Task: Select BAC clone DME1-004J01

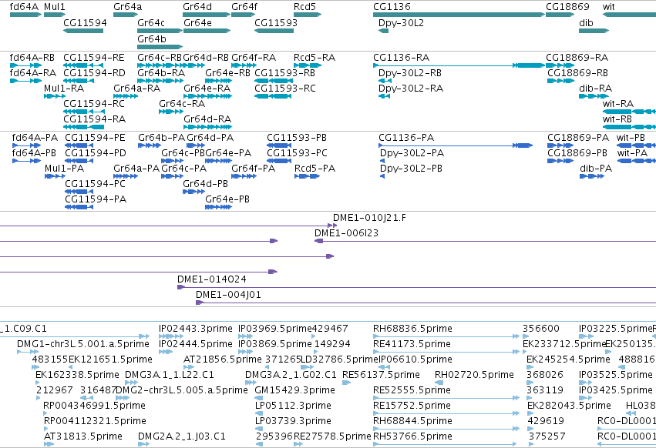Action: click(228, 295)
